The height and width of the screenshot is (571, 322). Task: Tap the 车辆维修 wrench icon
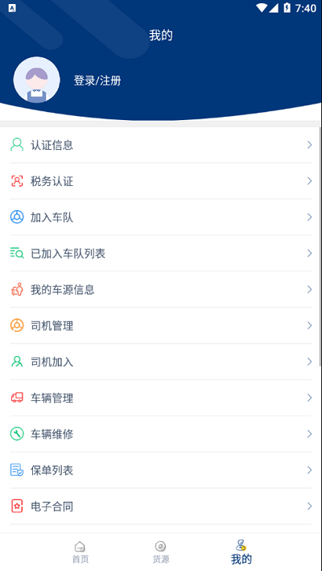point(17,434)
